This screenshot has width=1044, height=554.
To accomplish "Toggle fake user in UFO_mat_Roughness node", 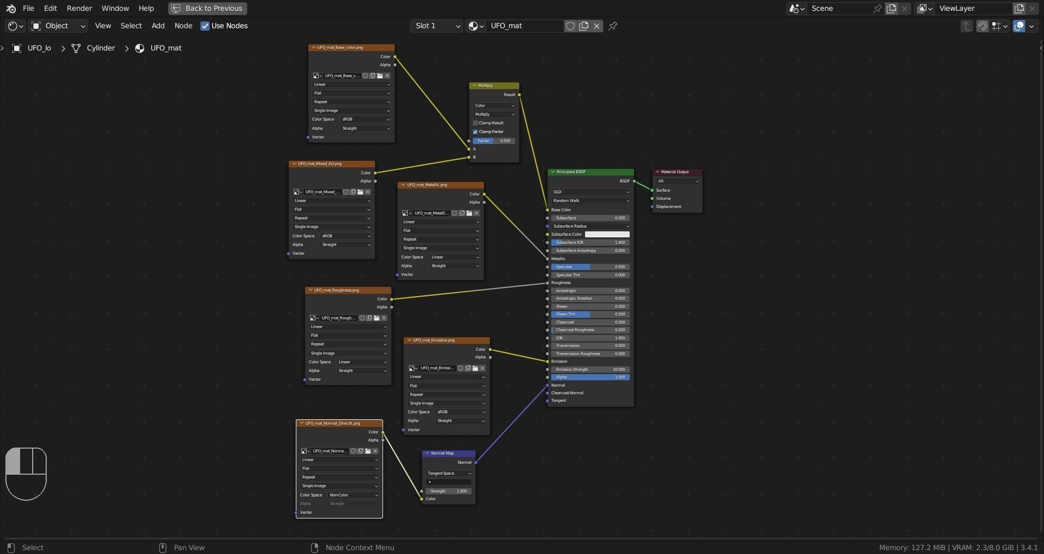I will click(x=362, y=318).
